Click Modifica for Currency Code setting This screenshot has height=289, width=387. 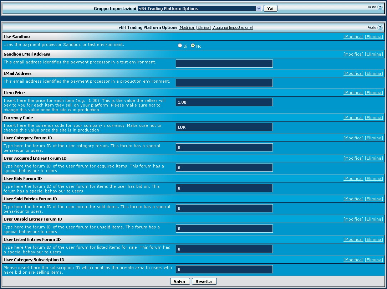click(353, 118)
